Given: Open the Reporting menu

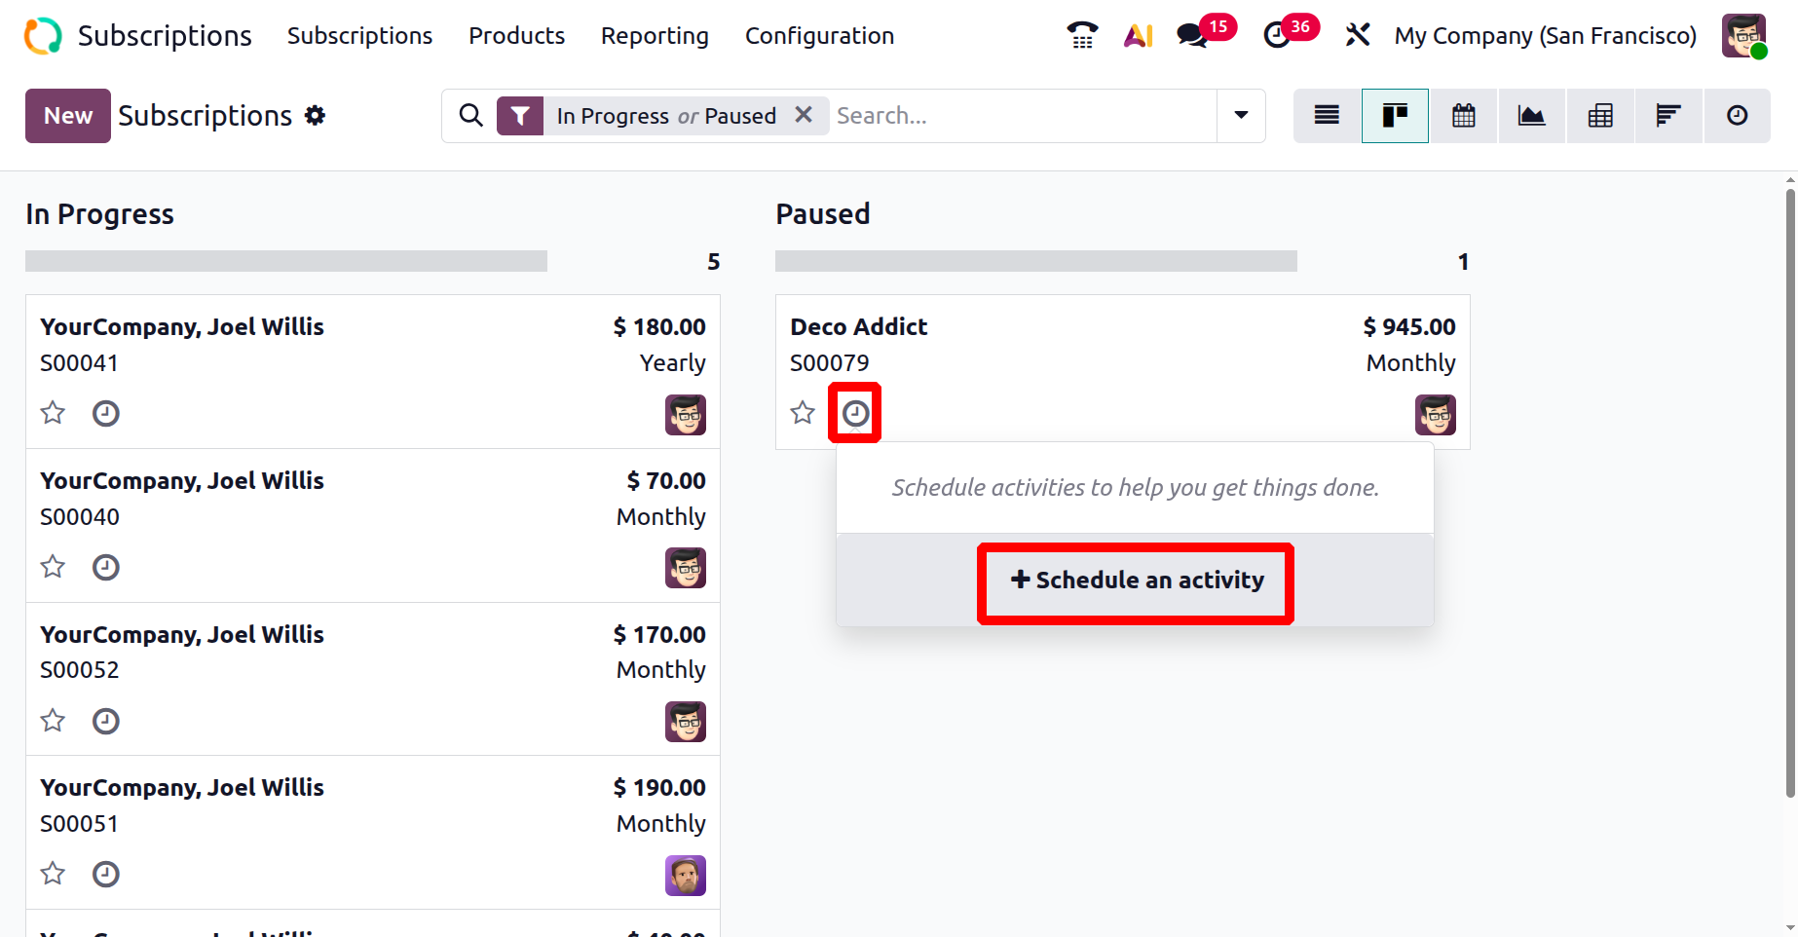Looking at the screenshot, I should point(655,36).
